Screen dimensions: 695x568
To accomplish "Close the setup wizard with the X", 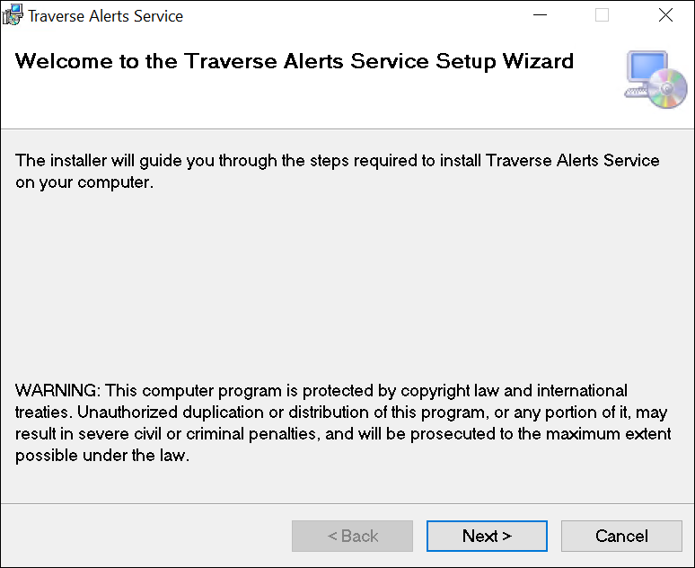I will click(665, 15).
